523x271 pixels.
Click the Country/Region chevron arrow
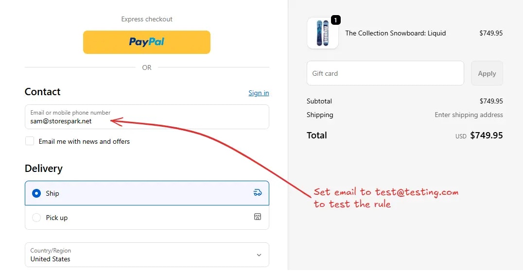click(259, 255)
